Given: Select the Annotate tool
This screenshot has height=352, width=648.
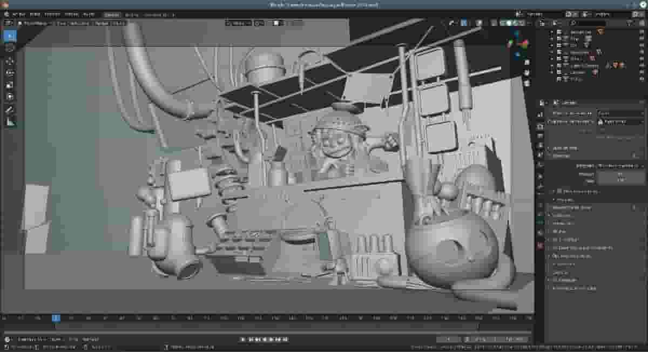Looking at the screenshot, I should (x=9, y=109).
